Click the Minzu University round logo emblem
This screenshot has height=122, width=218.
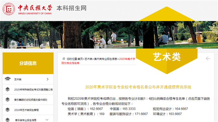9,9
